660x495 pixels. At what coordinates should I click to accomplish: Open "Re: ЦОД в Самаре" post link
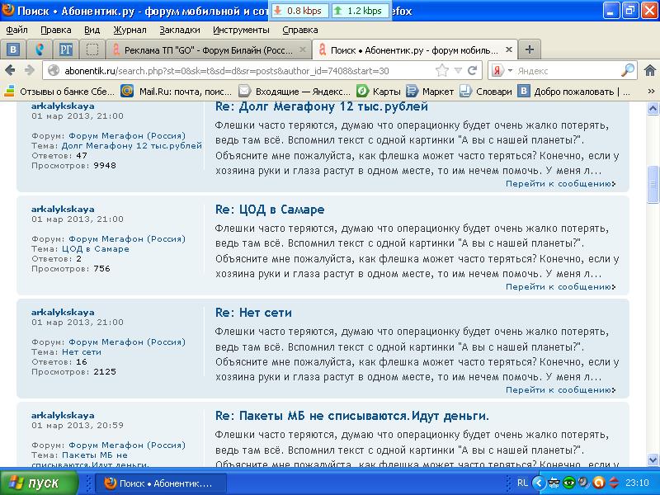click(270, 210)
